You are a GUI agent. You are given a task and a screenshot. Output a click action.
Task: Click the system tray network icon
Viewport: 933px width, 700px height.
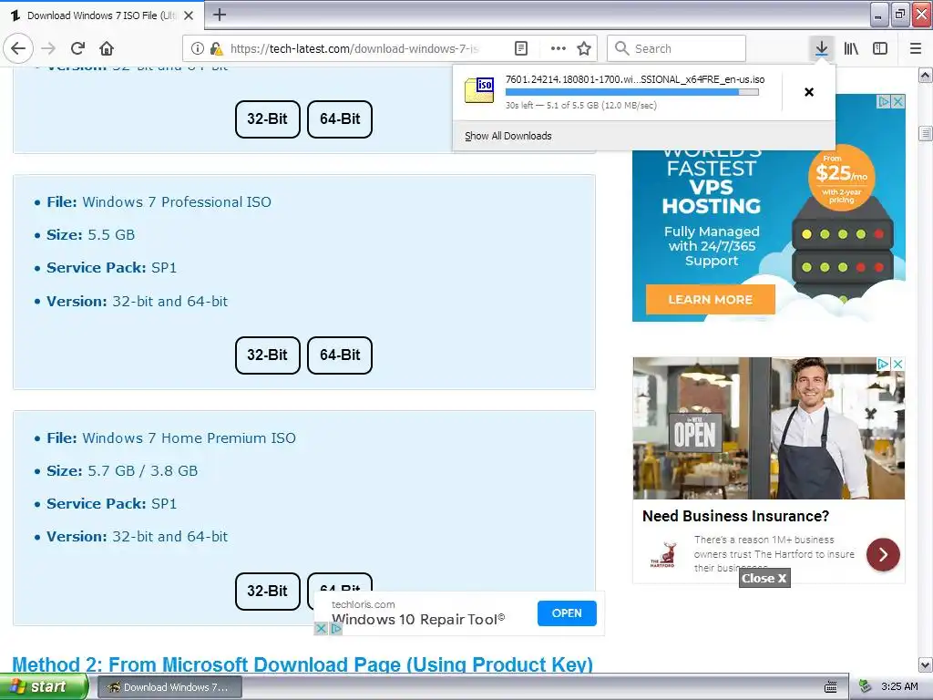[x=866, y=687]
